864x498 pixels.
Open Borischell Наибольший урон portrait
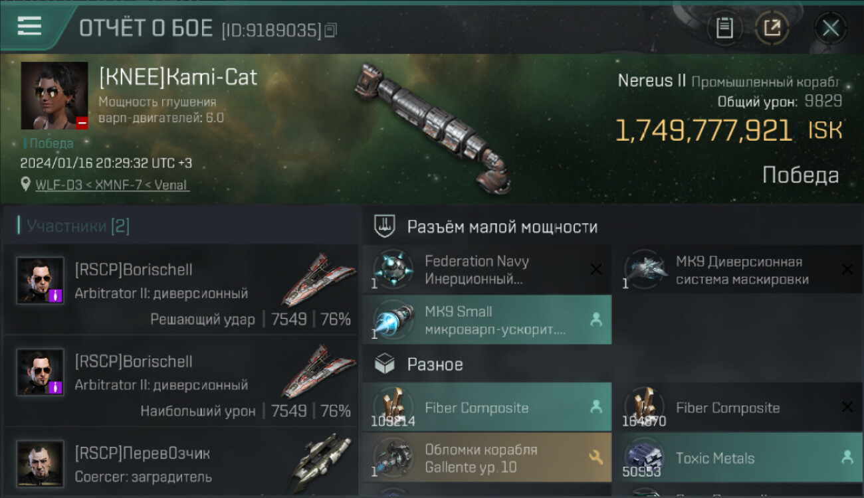41,373
